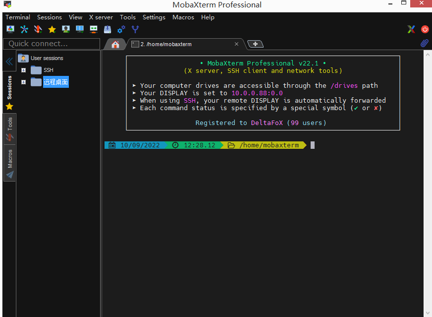Open the Sessions menu
This screenshot has width=432, height=317.
[50, 17]
